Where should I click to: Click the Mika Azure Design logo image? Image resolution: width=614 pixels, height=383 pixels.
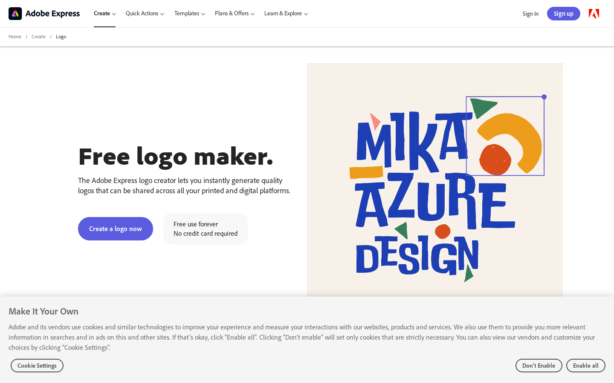[x=435, y=181]
